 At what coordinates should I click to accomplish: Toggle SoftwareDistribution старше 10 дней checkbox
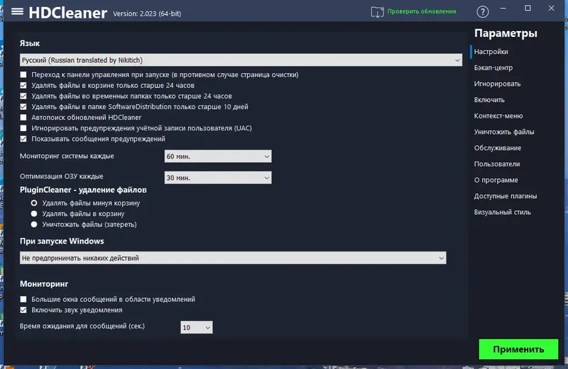click(x=23, y=107)
